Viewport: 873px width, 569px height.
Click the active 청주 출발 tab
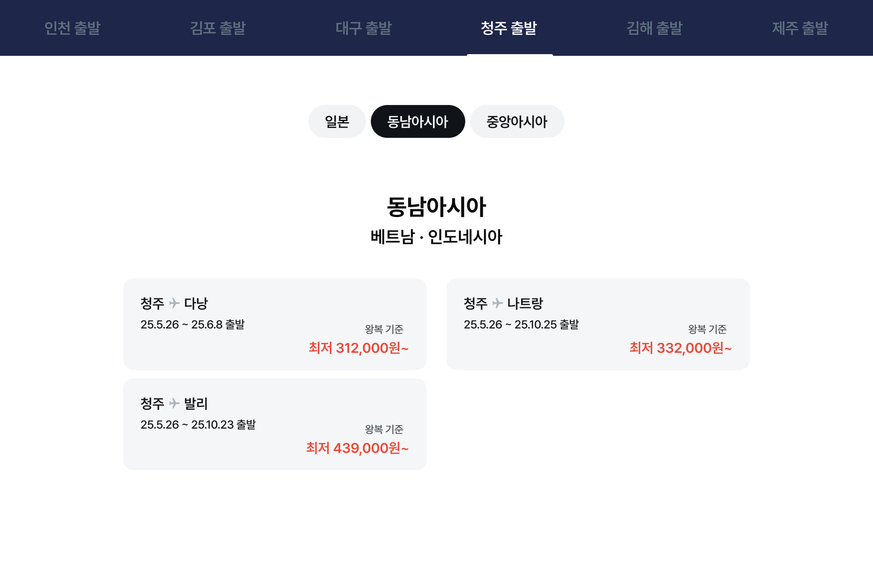pos(509,28)
